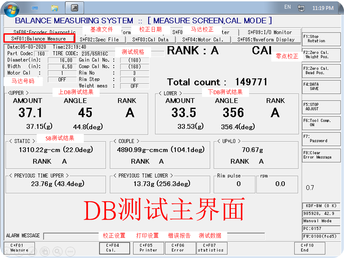
Task: Switch to S+F02 Spec File tab
Action: click(99, 39)
